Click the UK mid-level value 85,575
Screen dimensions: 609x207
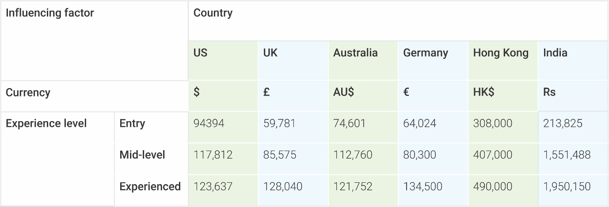(293, 159)
